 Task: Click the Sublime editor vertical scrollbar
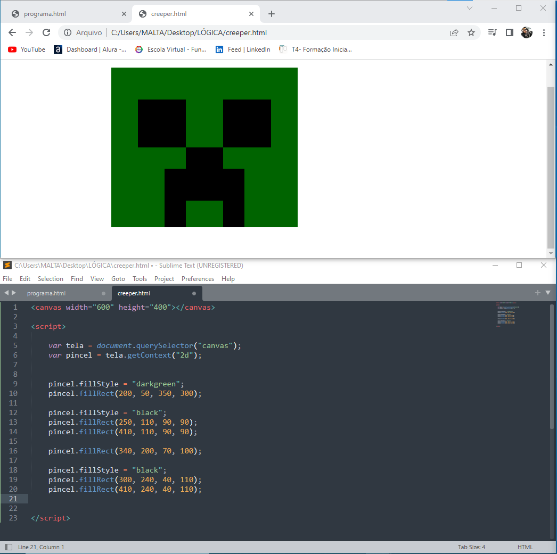(552, 366)
